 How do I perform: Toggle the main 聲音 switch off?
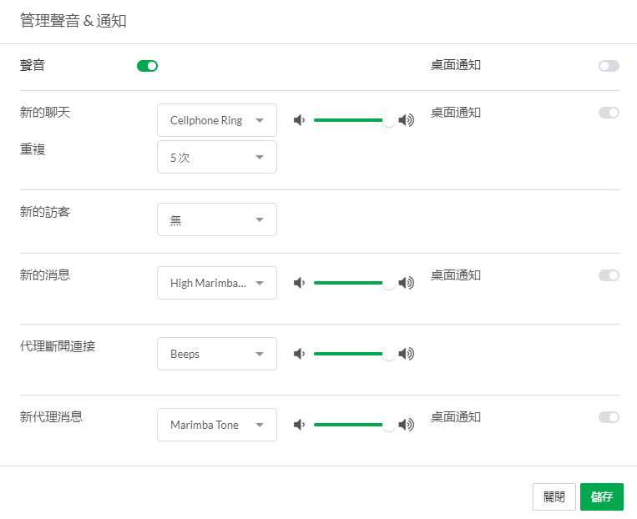pos(147,66)
